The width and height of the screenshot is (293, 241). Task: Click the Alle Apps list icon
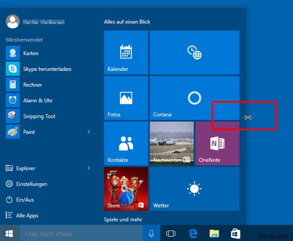pos(9,215)
